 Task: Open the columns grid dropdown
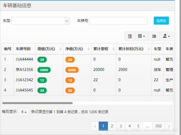coord(142,36)
